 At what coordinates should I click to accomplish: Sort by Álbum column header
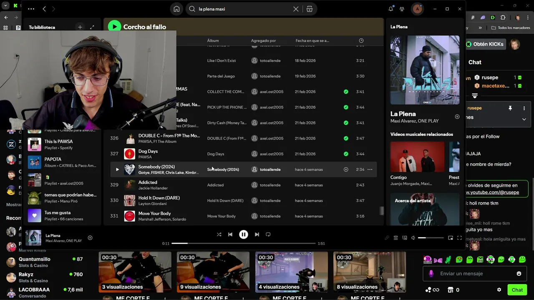tap(213, 40)
